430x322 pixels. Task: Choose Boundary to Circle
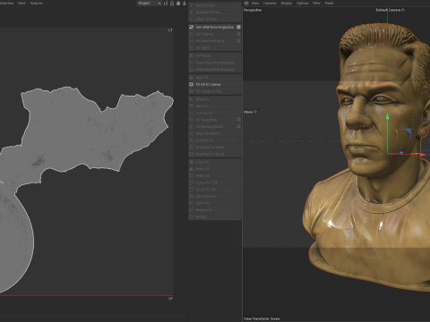(x=215, y=148)
